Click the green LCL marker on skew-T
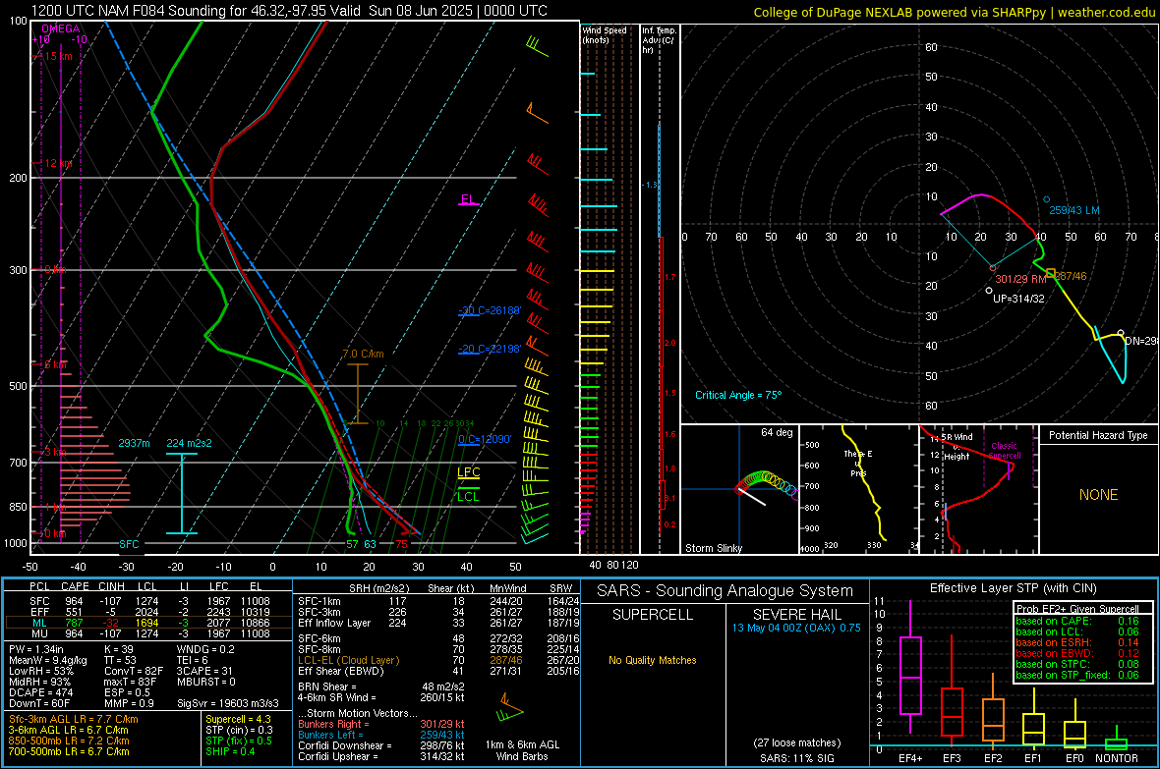 (x=468, y=495)
